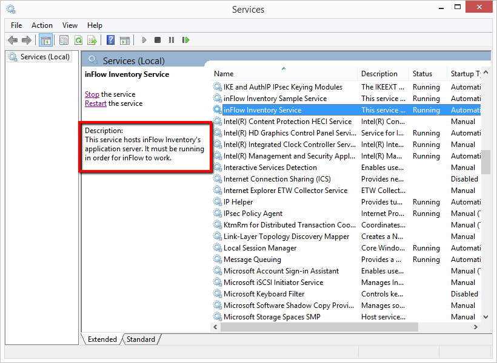Click the Restart the service link
Image resolution: width=497 pixels, height=363 pixels.
point(96,103)
